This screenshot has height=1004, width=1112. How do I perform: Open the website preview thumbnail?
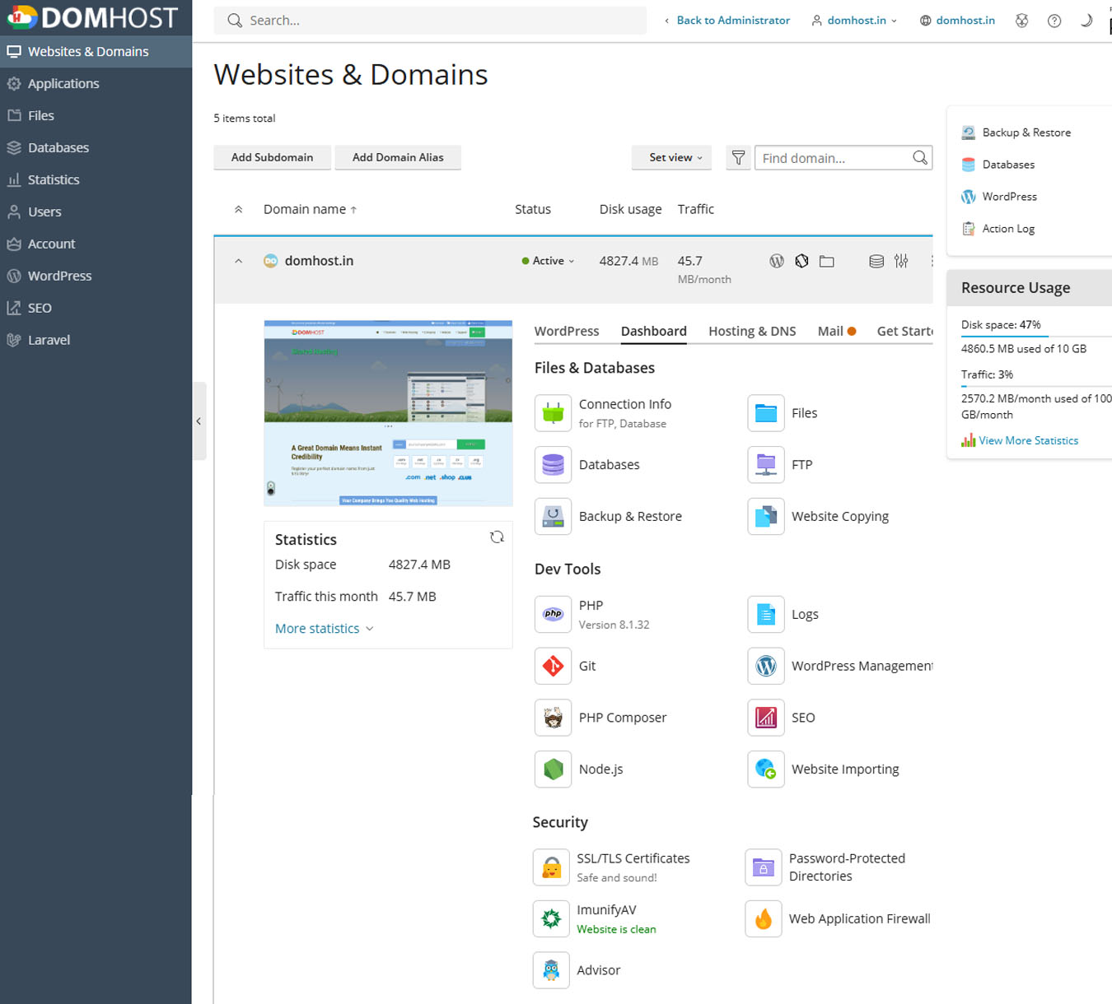[x=388, y=413]
